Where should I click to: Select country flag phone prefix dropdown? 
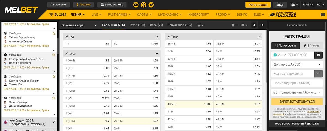277,55
